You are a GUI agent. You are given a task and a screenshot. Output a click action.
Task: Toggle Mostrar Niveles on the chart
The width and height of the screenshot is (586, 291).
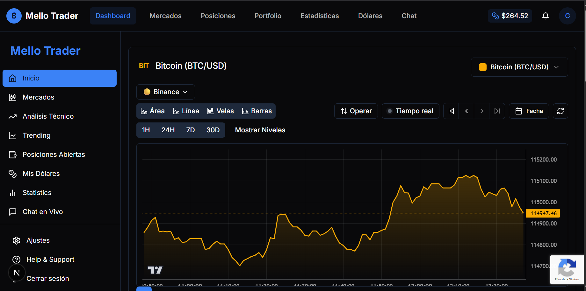coord(260,130)
